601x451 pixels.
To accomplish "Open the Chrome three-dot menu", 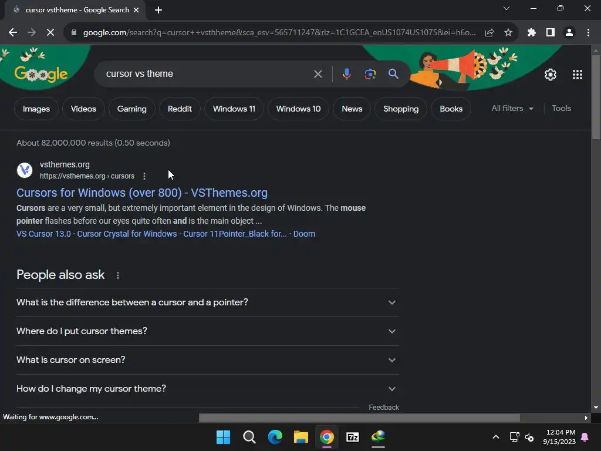I will tap(588, 33).
